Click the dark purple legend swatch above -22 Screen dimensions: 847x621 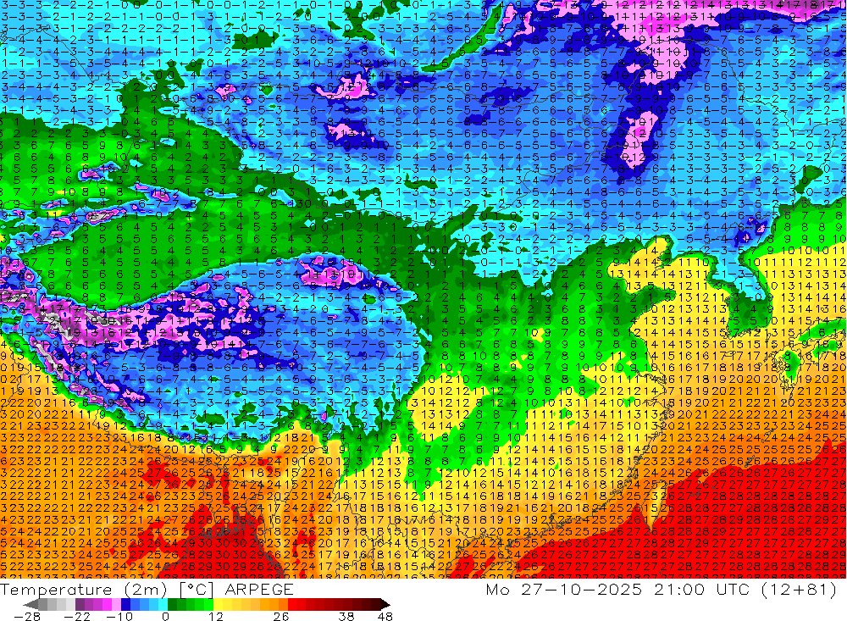(80, 604)
